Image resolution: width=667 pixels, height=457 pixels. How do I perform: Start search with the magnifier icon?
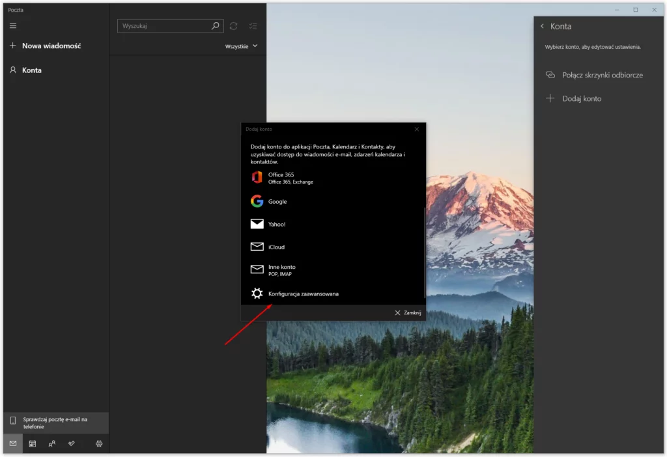click(x=215, y=26)
